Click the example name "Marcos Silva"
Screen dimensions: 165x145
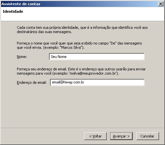coord(72,47)
